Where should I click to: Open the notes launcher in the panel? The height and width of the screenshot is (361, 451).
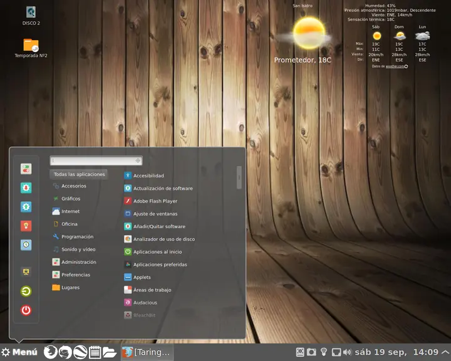coord(95,352)
